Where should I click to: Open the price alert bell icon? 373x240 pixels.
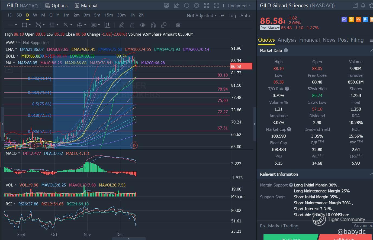363,5
